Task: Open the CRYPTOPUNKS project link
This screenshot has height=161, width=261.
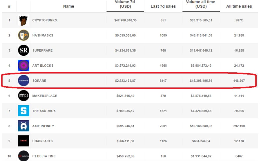Action: (44, 20)
